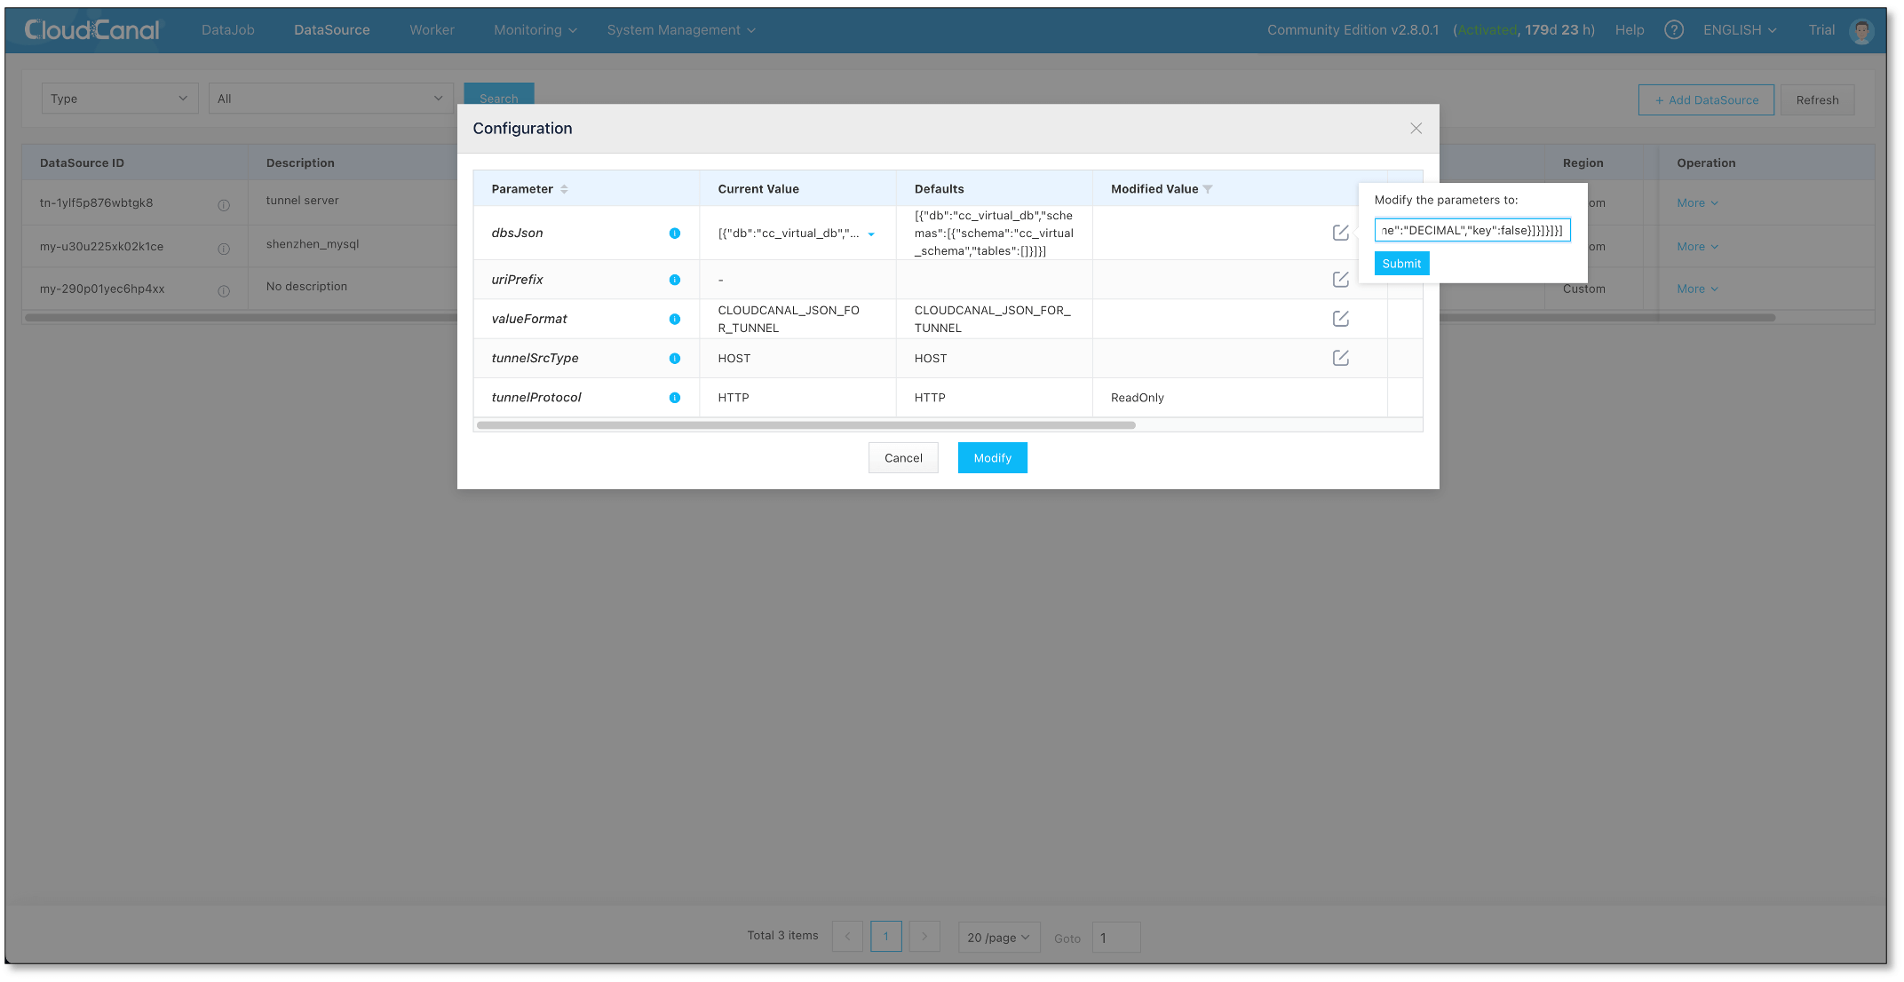1904x982 pixels.
Task: Click the CloudCanal logo
Action: click(x=93, y=29)
